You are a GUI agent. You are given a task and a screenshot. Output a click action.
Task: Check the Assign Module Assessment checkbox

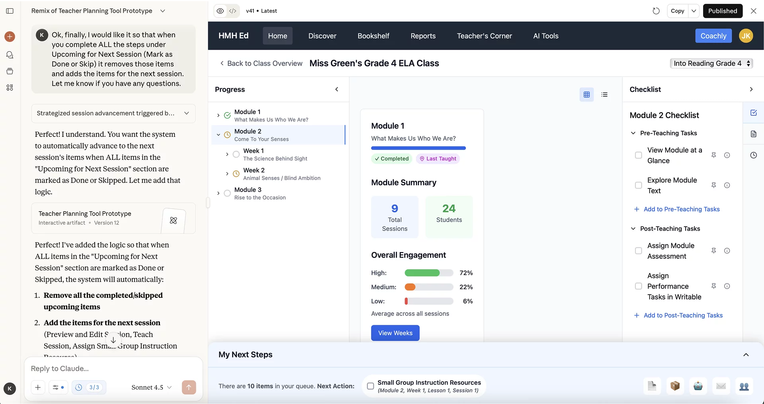(638, 251)
